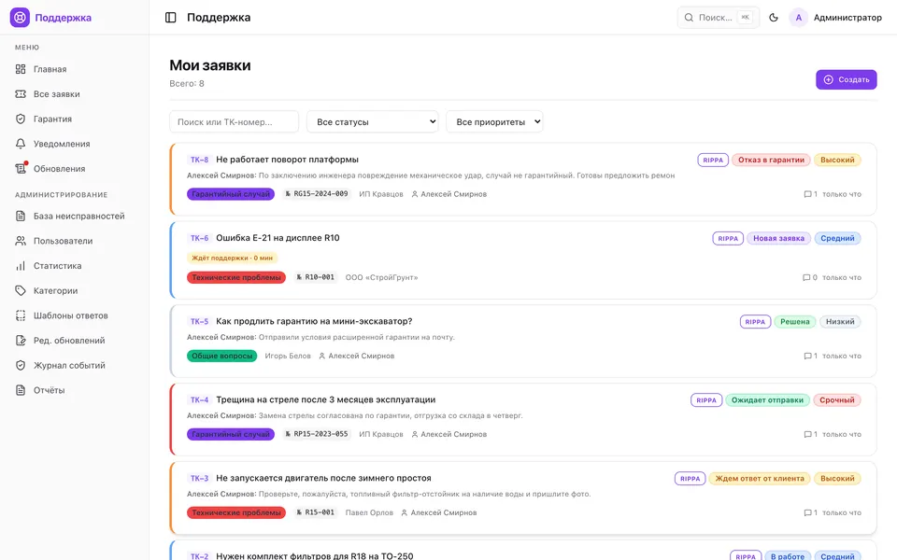
Task: Click the Уведомления bell icon
Action: (21, 144)
